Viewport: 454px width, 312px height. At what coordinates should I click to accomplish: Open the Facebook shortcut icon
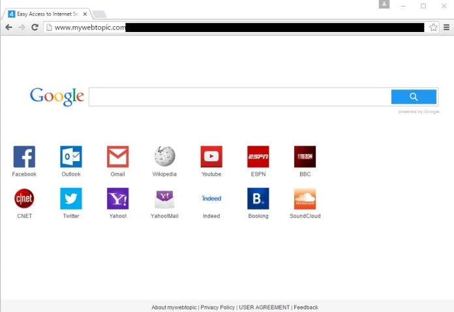(24, 157)
